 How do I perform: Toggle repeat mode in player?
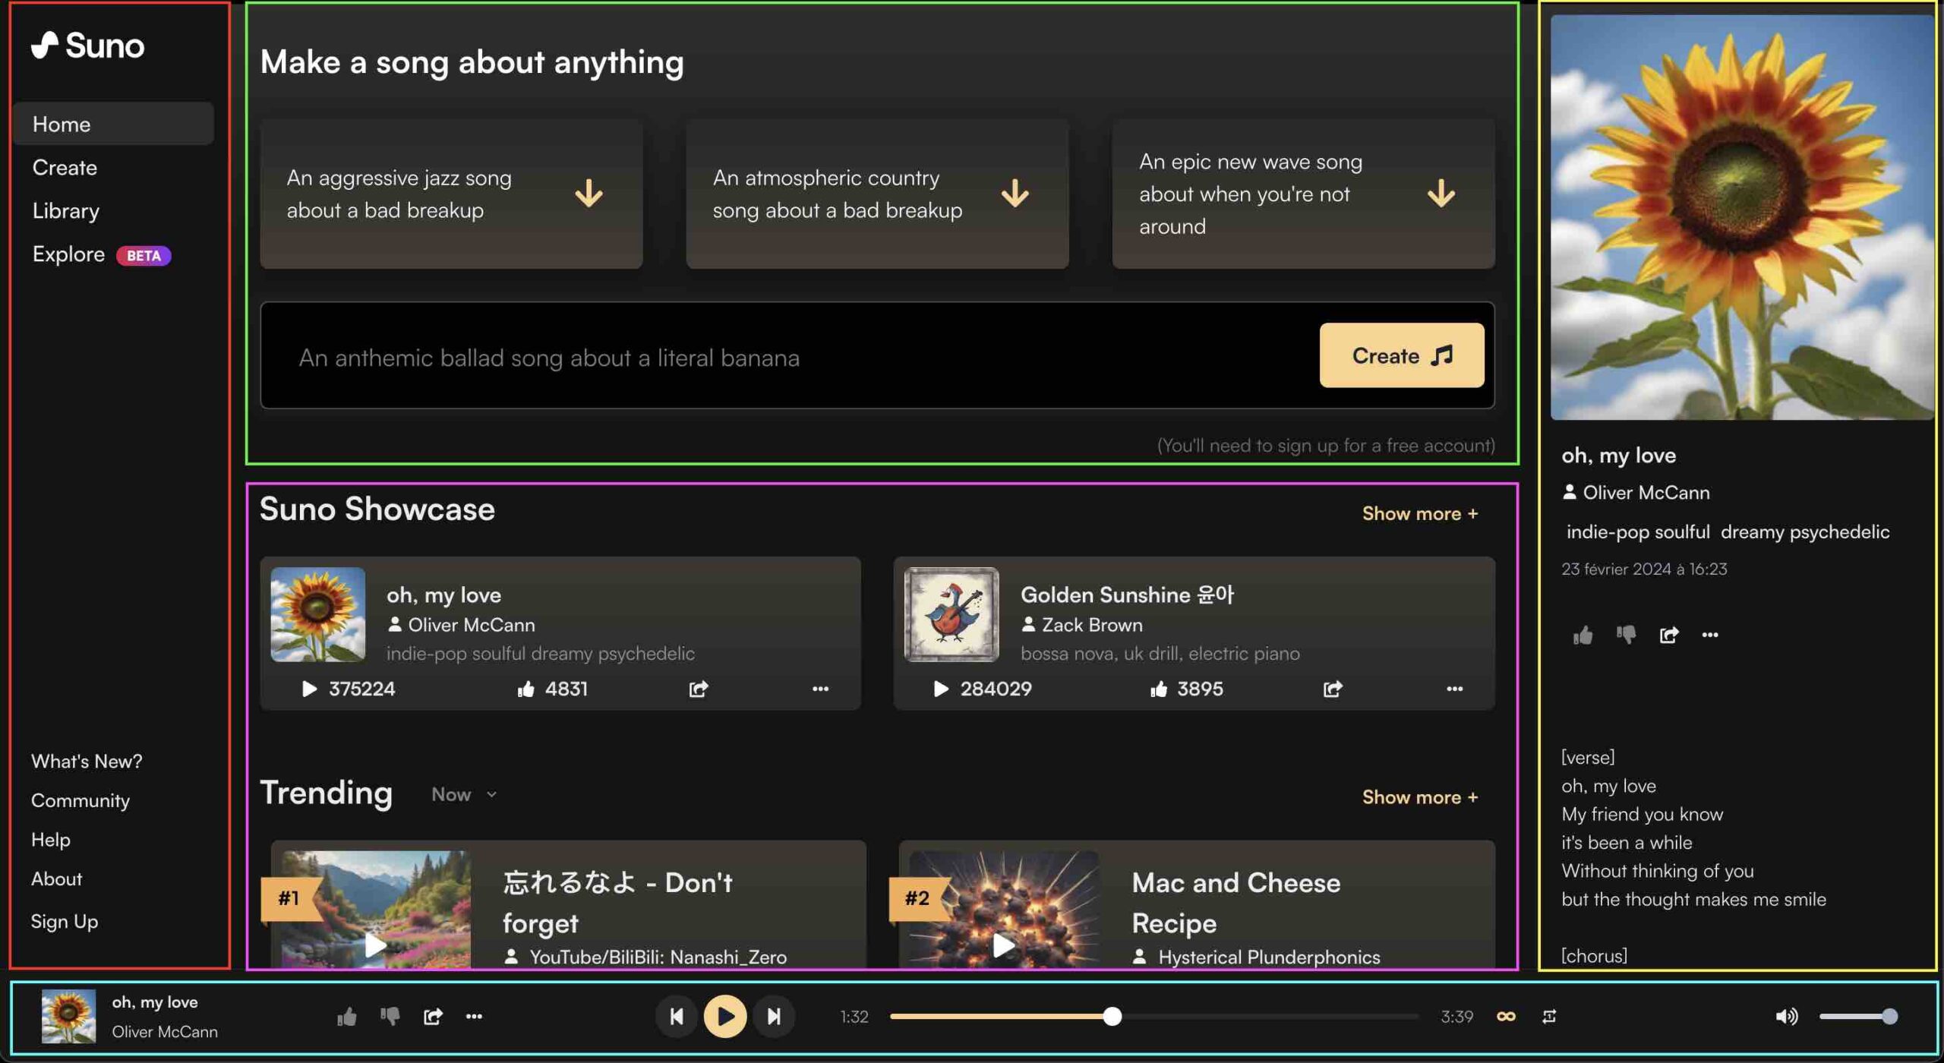coord(1549,1016)
